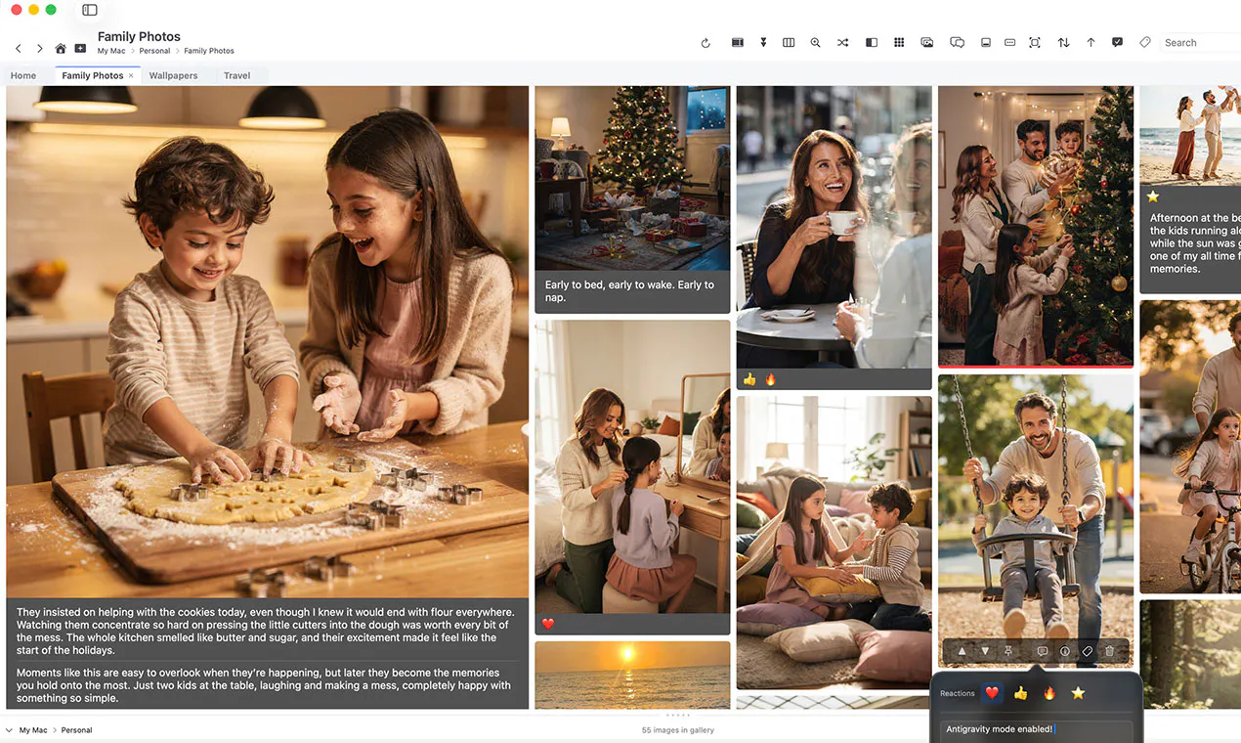This screenshot has width=1241, height=743.
Task: Go back with the left arrow
Action: click(x=19, y=48)
